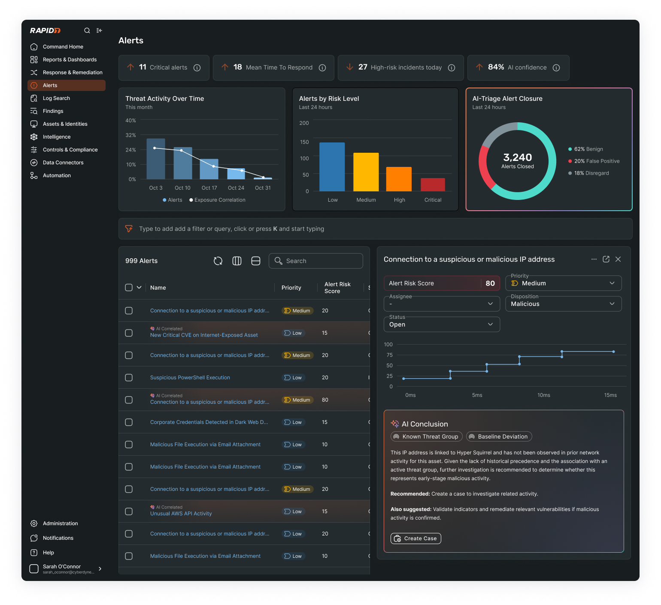Open the Disposition dropdown showing Malicious
Screen dimensions: 661x605
(x=564, y=304)
